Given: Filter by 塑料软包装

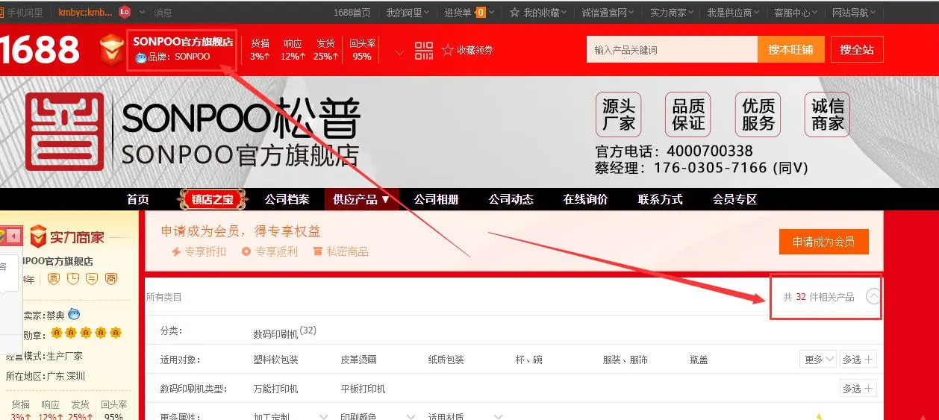Looking at the screenshot, I should click(275, 360).
